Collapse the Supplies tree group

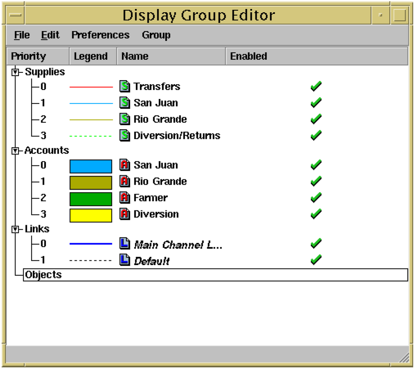coord(16,72)
